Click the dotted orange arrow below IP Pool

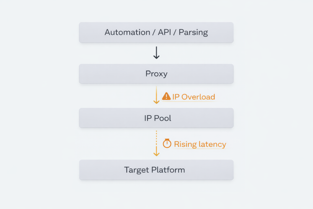tap(156, 143)
